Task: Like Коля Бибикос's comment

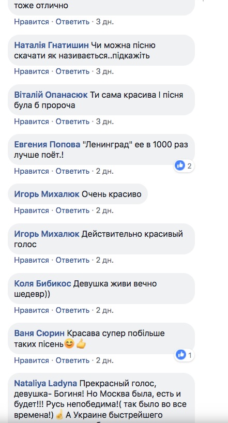Action: (32, 310)
